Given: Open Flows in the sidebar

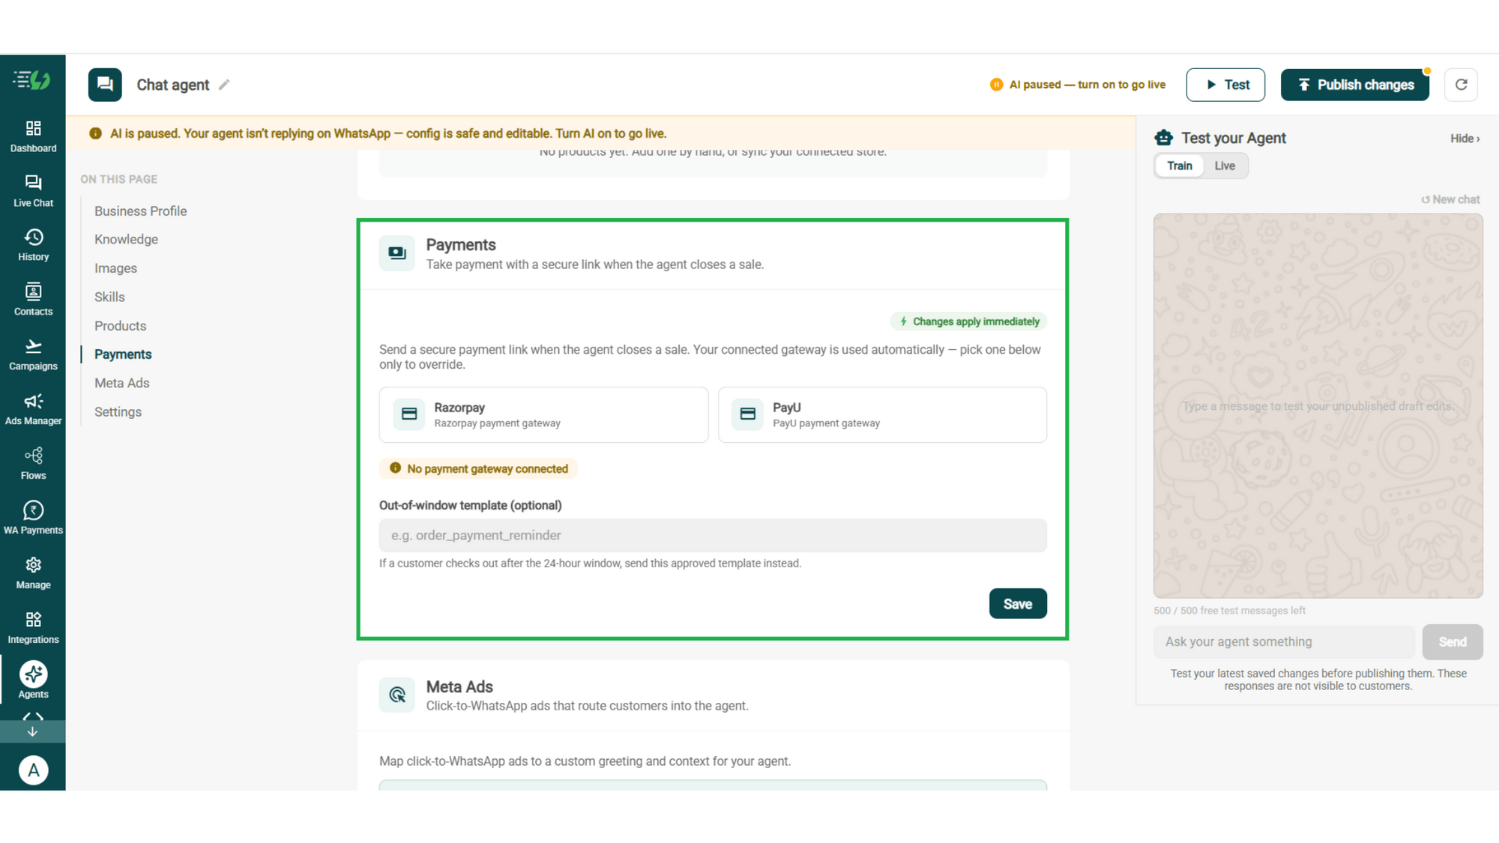Looking at the screenshot, I should pos(33,464).
